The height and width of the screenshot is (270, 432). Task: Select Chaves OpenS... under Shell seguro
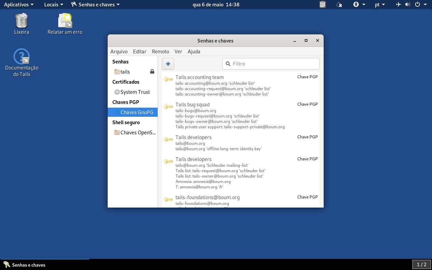click(x=133, y=133)
